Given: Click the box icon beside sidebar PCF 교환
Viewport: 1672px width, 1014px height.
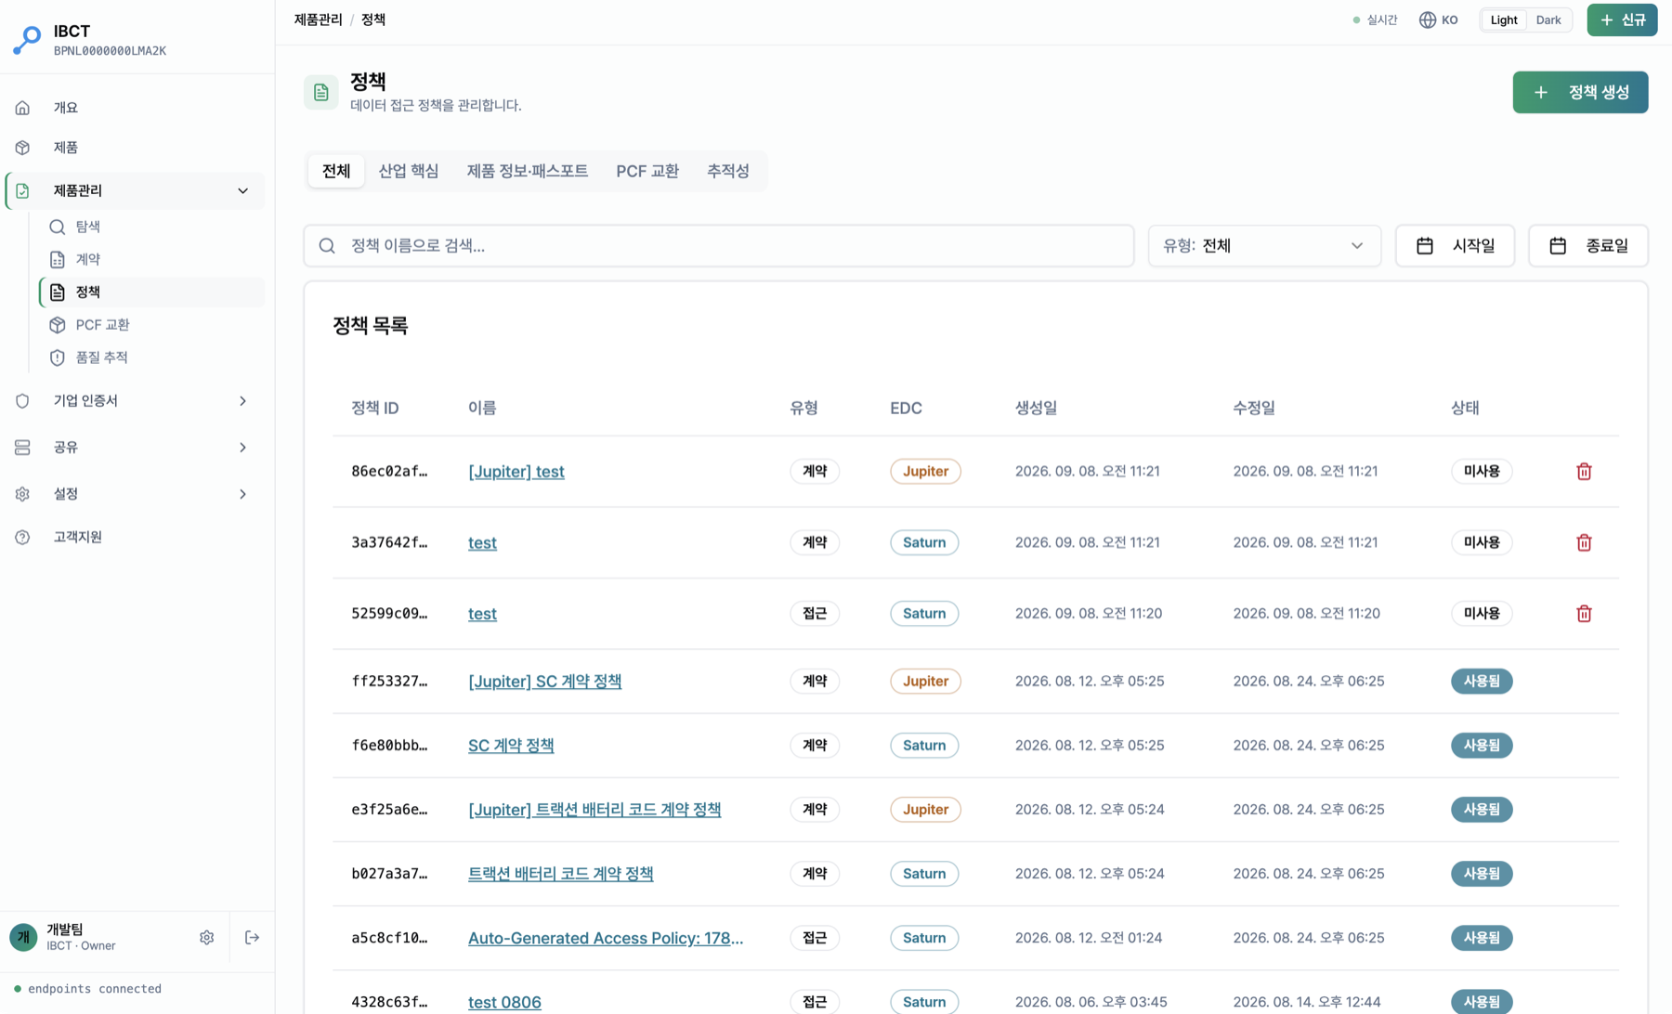Looking at the screenshot, I should pyautogui.click(x=58, y=325).
